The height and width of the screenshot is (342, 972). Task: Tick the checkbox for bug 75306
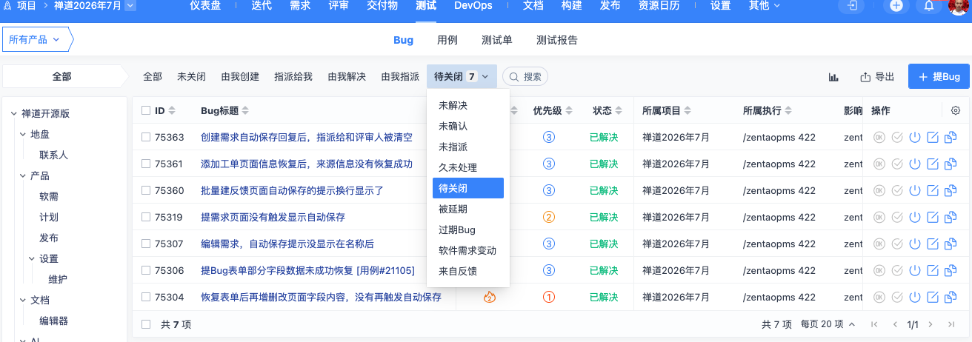(x=146, y=270)
